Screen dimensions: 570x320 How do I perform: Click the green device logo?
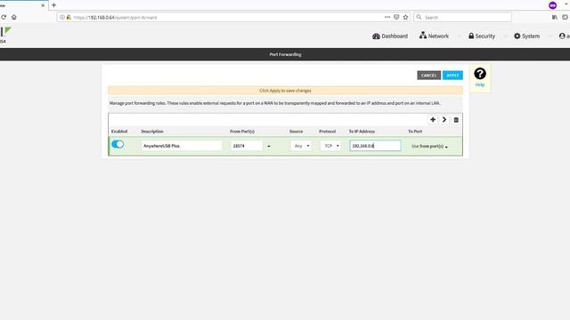click(6, 33)
